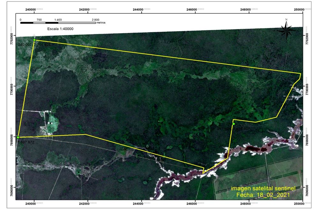
Task: Click the top axis label 240000
Action: (x=31, y=10)
